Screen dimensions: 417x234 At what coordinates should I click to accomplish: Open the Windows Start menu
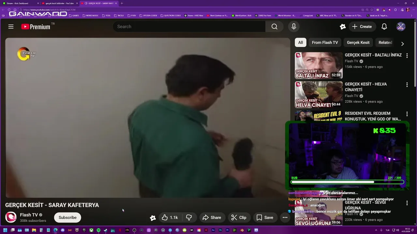pyautogui.click(x=5, y=230)
